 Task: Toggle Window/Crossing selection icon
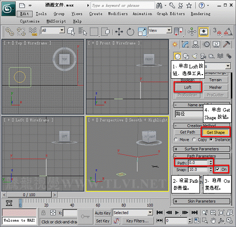pyautogui.click(x=105, y=31)
